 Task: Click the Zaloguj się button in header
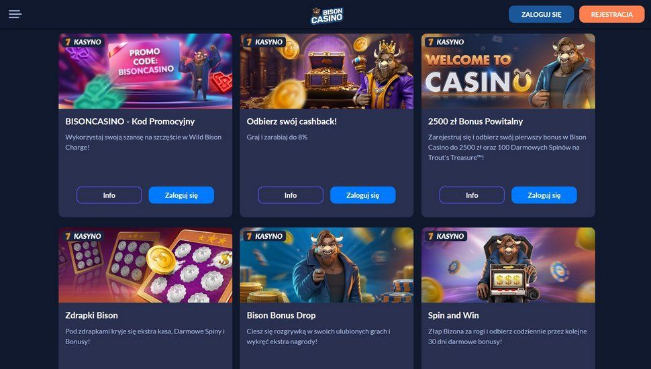pyautogui.click(x=542, y=14)
